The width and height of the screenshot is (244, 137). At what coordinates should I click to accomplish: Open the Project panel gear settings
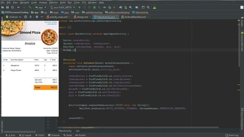pyautogui.click(x=37, y=17)
